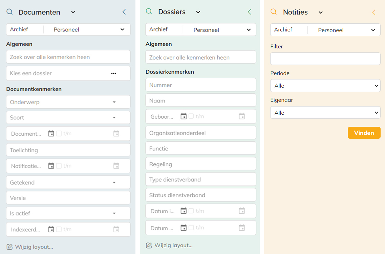This screenshot has height=254, width=385.
Task: Open end calendar for Document date field
Action: pos(116,134)
